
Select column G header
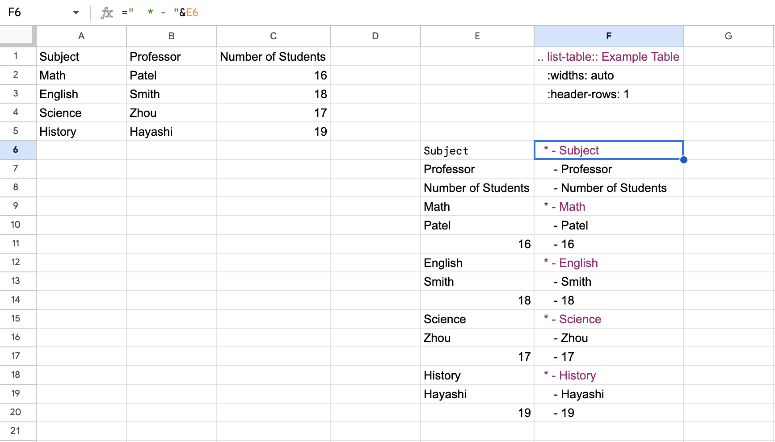click(729, 36)
